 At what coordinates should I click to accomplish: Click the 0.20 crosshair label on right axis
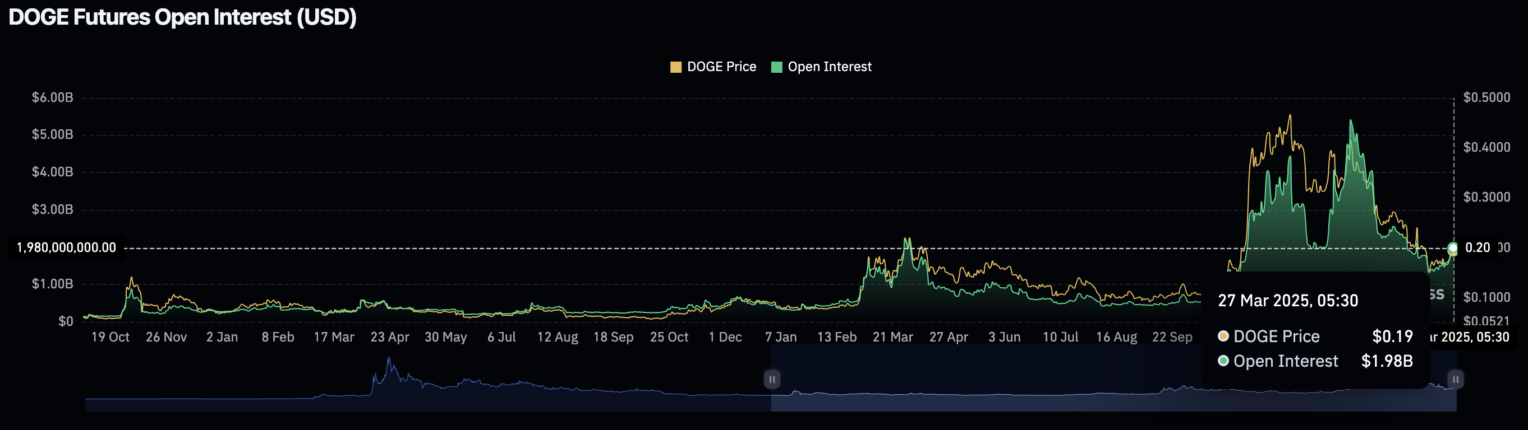click(x=1477, y=247)
